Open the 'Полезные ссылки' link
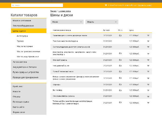Viewport: 162px width, 129px height. pos(21,102)
